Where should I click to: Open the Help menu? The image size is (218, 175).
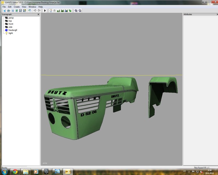(x=40, y=7)
